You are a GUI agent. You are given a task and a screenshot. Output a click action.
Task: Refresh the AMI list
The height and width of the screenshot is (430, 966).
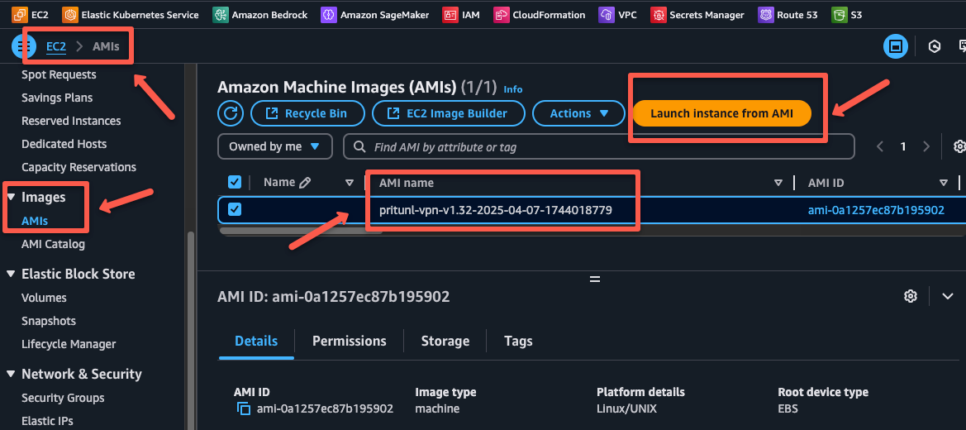231,113
